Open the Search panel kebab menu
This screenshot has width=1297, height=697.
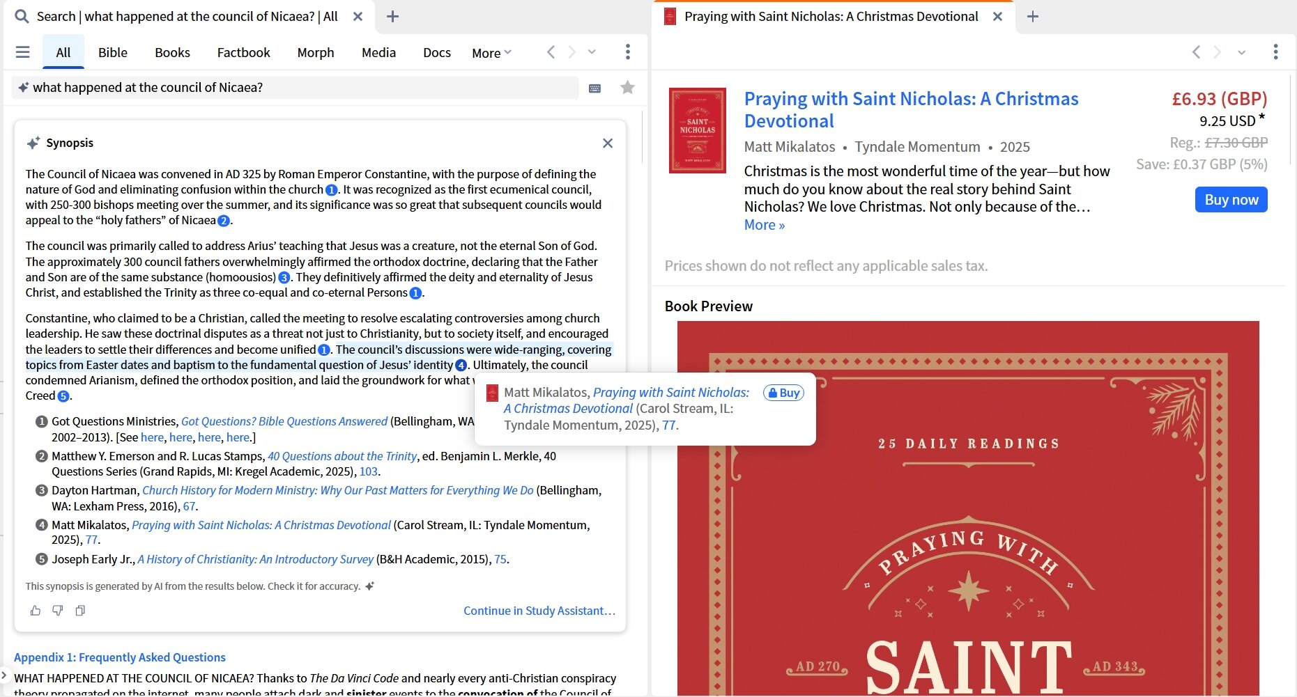coord(628,52)
